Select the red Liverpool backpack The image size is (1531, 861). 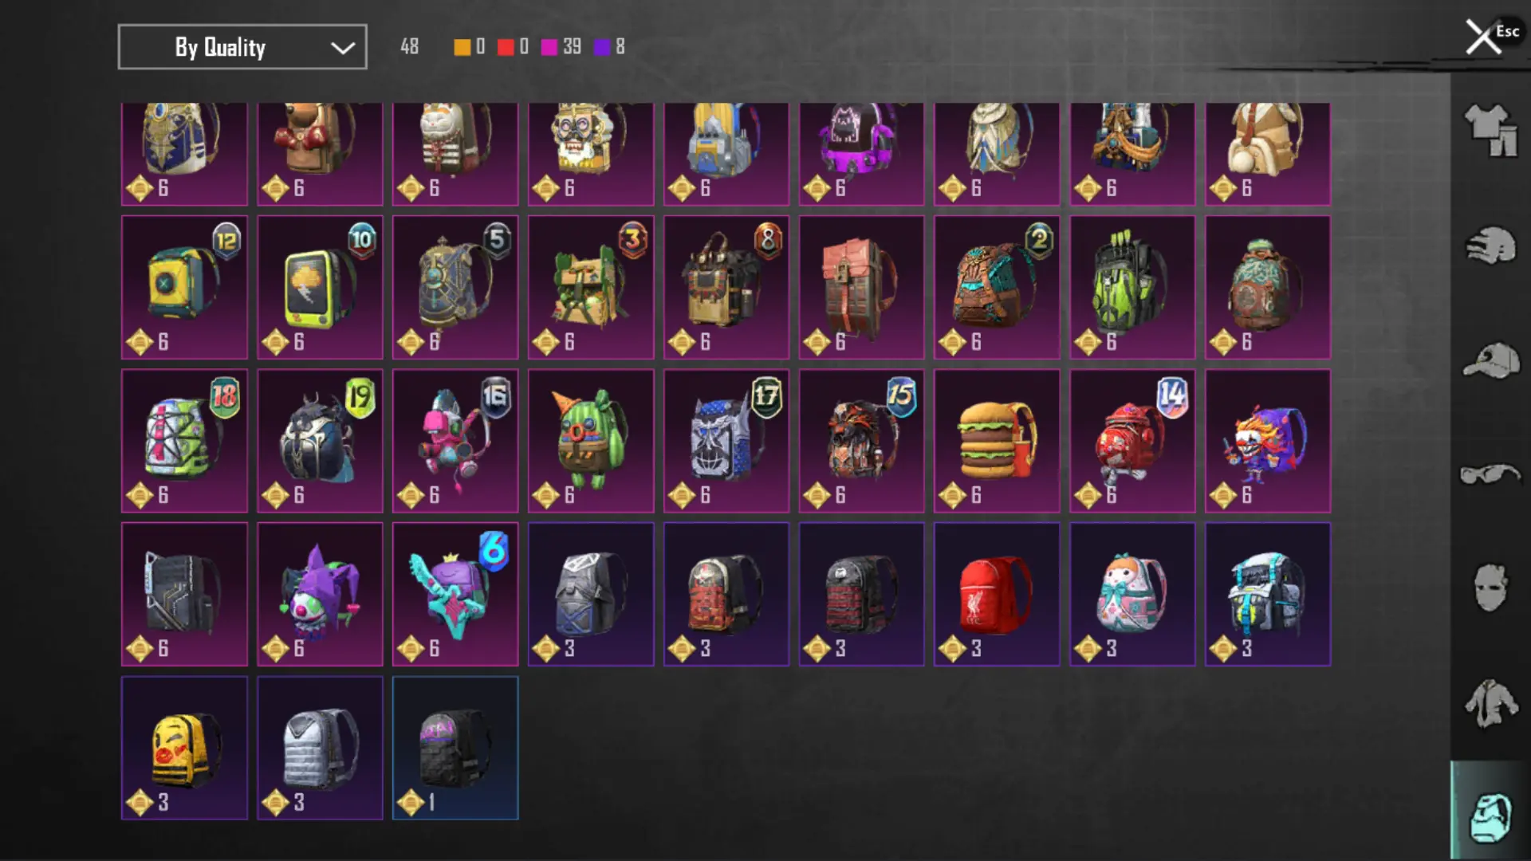(x=997, y=594)
